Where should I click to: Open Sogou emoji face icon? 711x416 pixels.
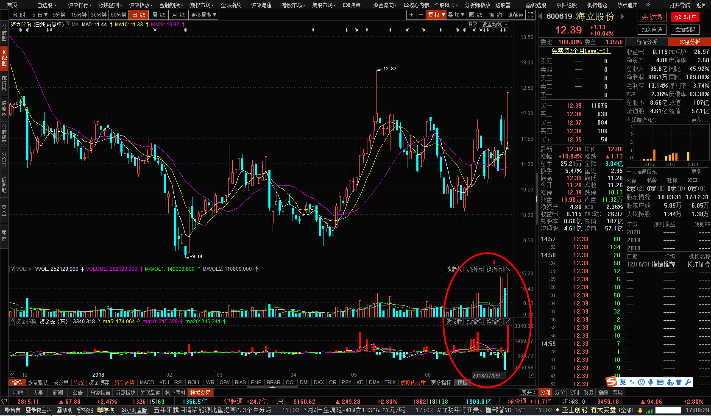[x=641, y=382]
